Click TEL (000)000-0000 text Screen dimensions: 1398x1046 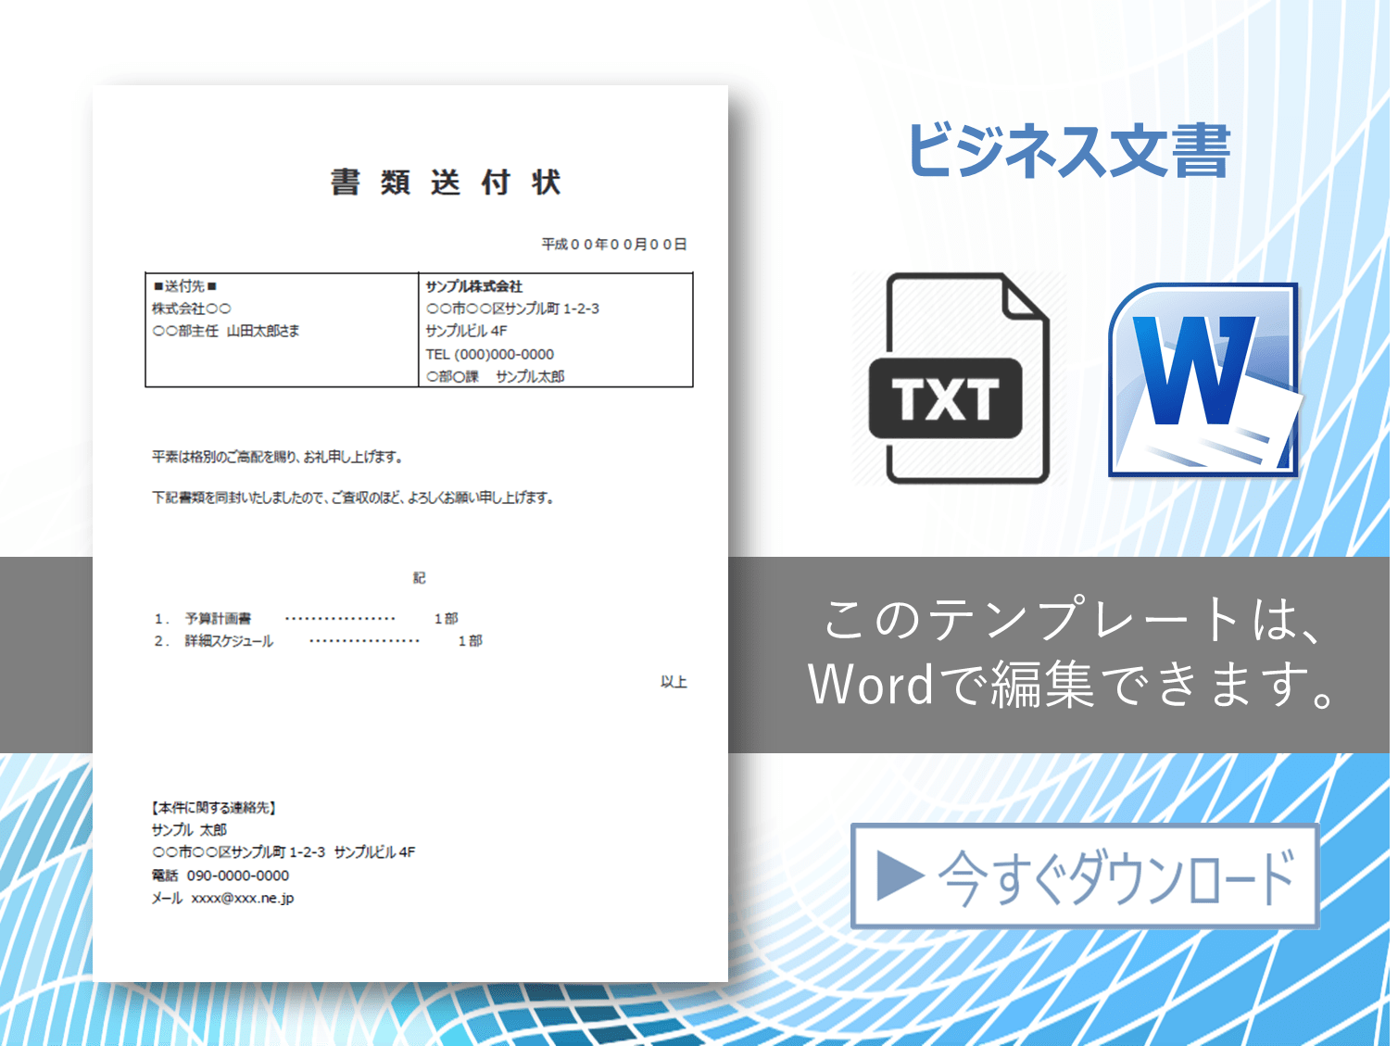489,354
